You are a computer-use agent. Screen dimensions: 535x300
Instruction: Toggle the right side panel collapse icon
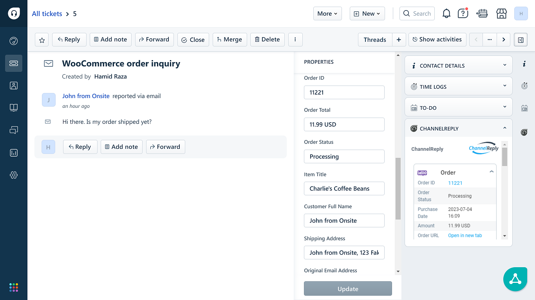(521, 39)
